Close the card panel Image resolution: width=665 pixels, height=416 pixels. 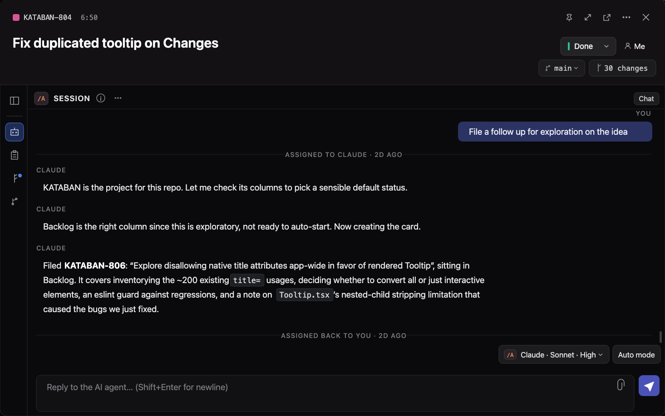[646, 17]
